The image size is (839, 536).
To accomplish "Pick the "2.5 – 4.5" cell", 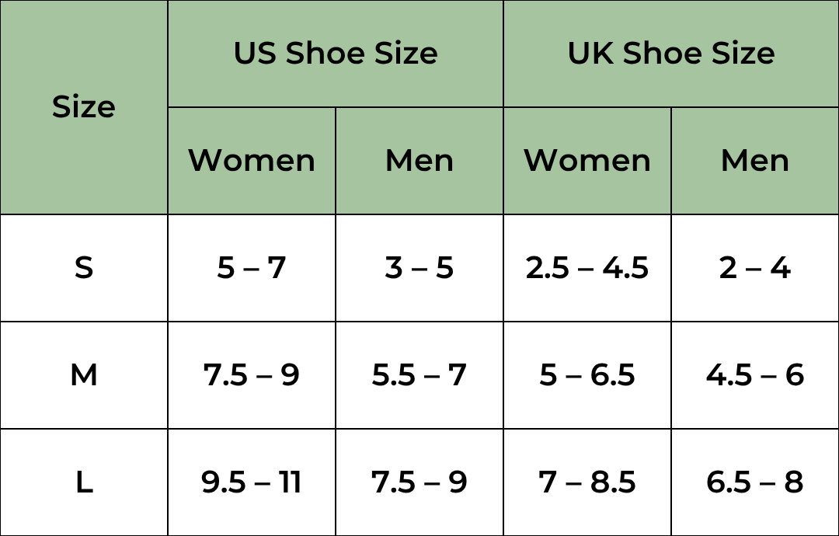I will [x=587, y=268].
